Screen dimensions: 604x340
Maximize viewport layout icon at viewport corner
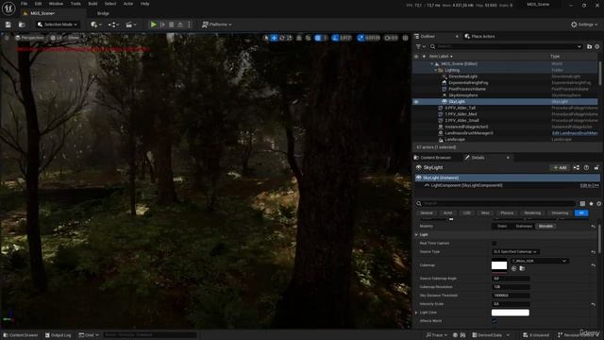(405, 38)
